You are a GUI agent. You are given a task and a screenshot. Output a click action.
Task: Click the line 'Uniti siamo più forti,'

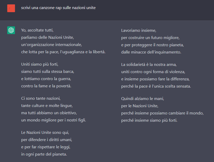point(38,64)
